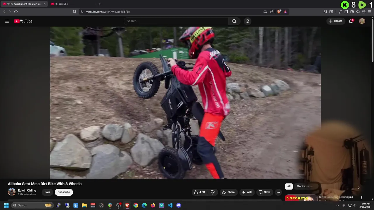The width and height of the screenshot is (374, 210).
Task: Launch VS Code from the taskbar
Action: [170, 205]
